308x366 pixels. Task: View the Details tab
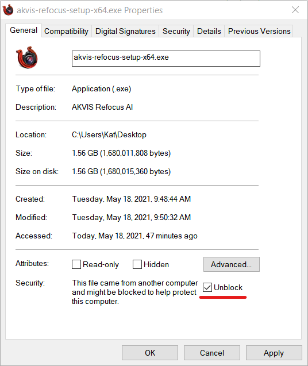click(x=209, y=31)
